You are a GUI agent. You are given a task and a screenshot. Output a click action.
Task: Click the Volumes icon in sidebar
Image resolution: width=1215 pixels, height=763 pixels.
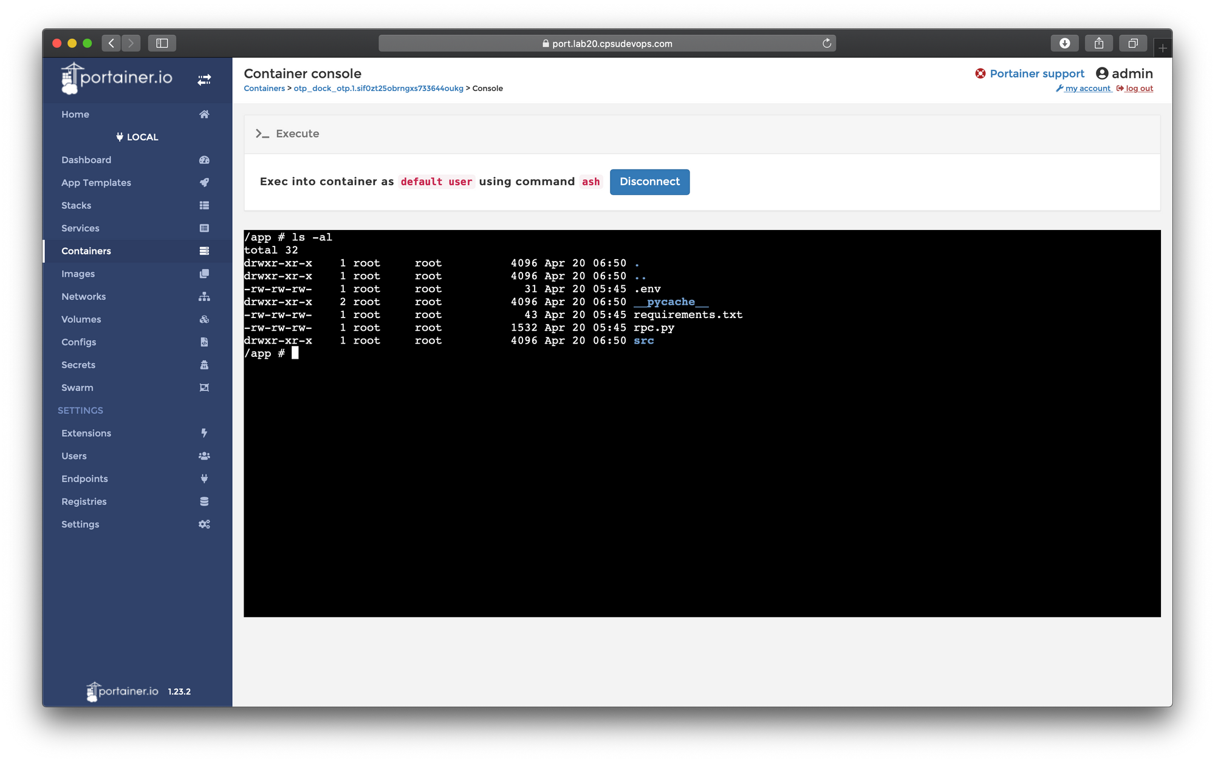coord(204,318)
